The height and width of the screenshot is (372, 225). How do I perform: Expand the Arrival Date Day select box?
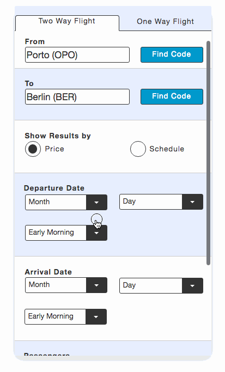pyautogui.click(x=161, y=285)
